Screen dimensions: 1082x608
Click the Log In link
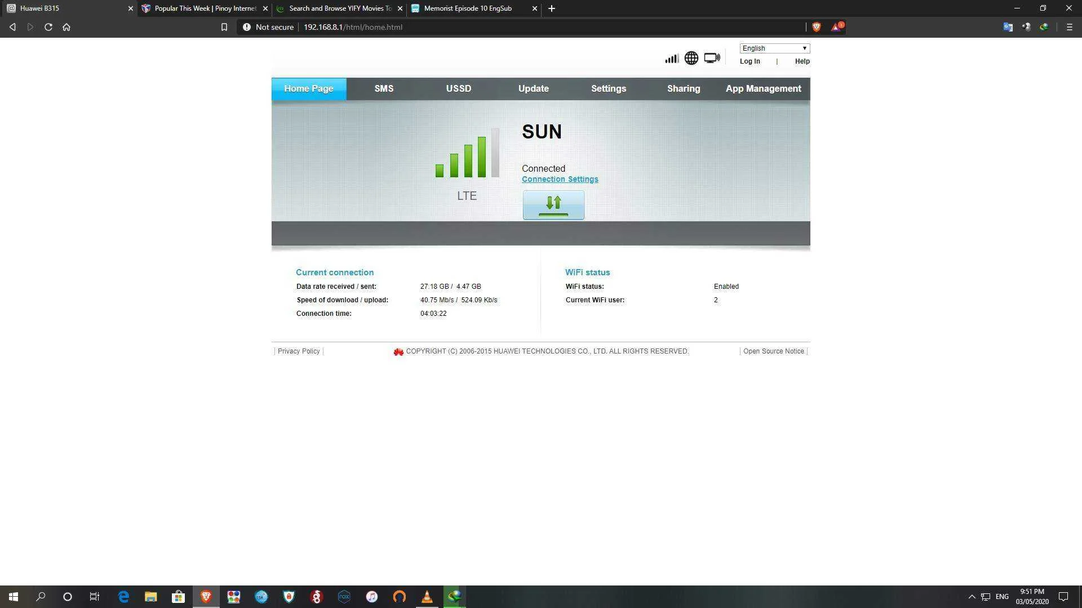click(750, 61)
